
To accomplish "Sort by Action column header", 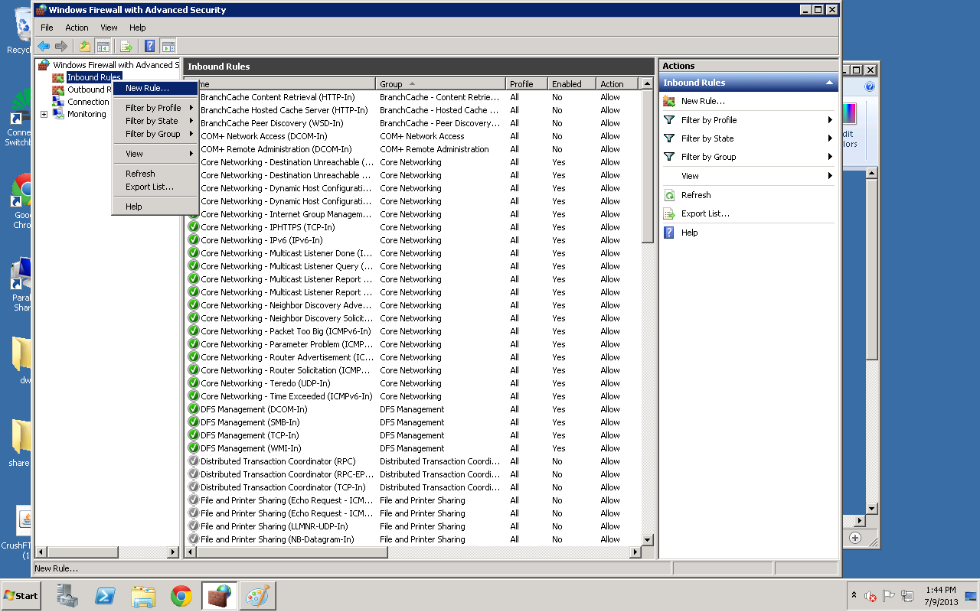I will tap(619, 84).
